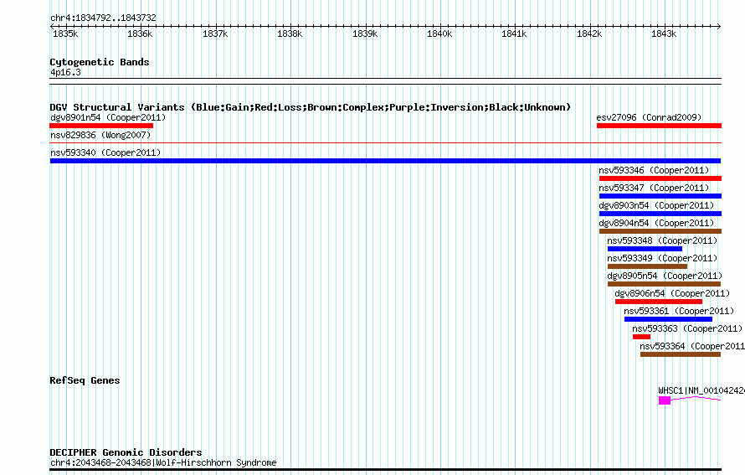Click the 1836k ruler tick label
Image resolution: width=745 pixels, height=475 pixels.
(140, 34)
